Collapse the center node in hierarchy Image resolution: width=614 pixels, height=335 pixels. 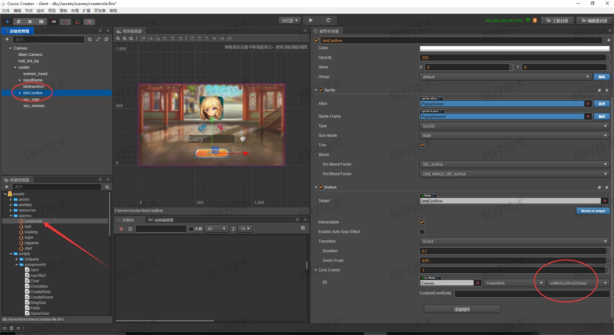point(15,67)
